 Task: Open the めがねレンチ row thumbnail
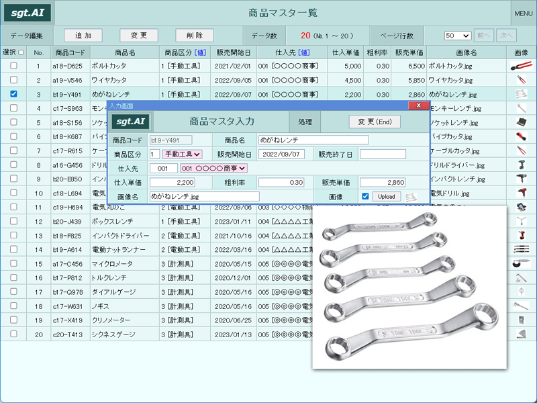click(x=521, y=94)
